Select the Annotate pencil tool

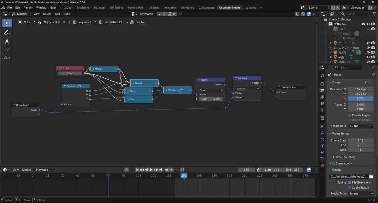pyautogui.click(x=7, y=32)
